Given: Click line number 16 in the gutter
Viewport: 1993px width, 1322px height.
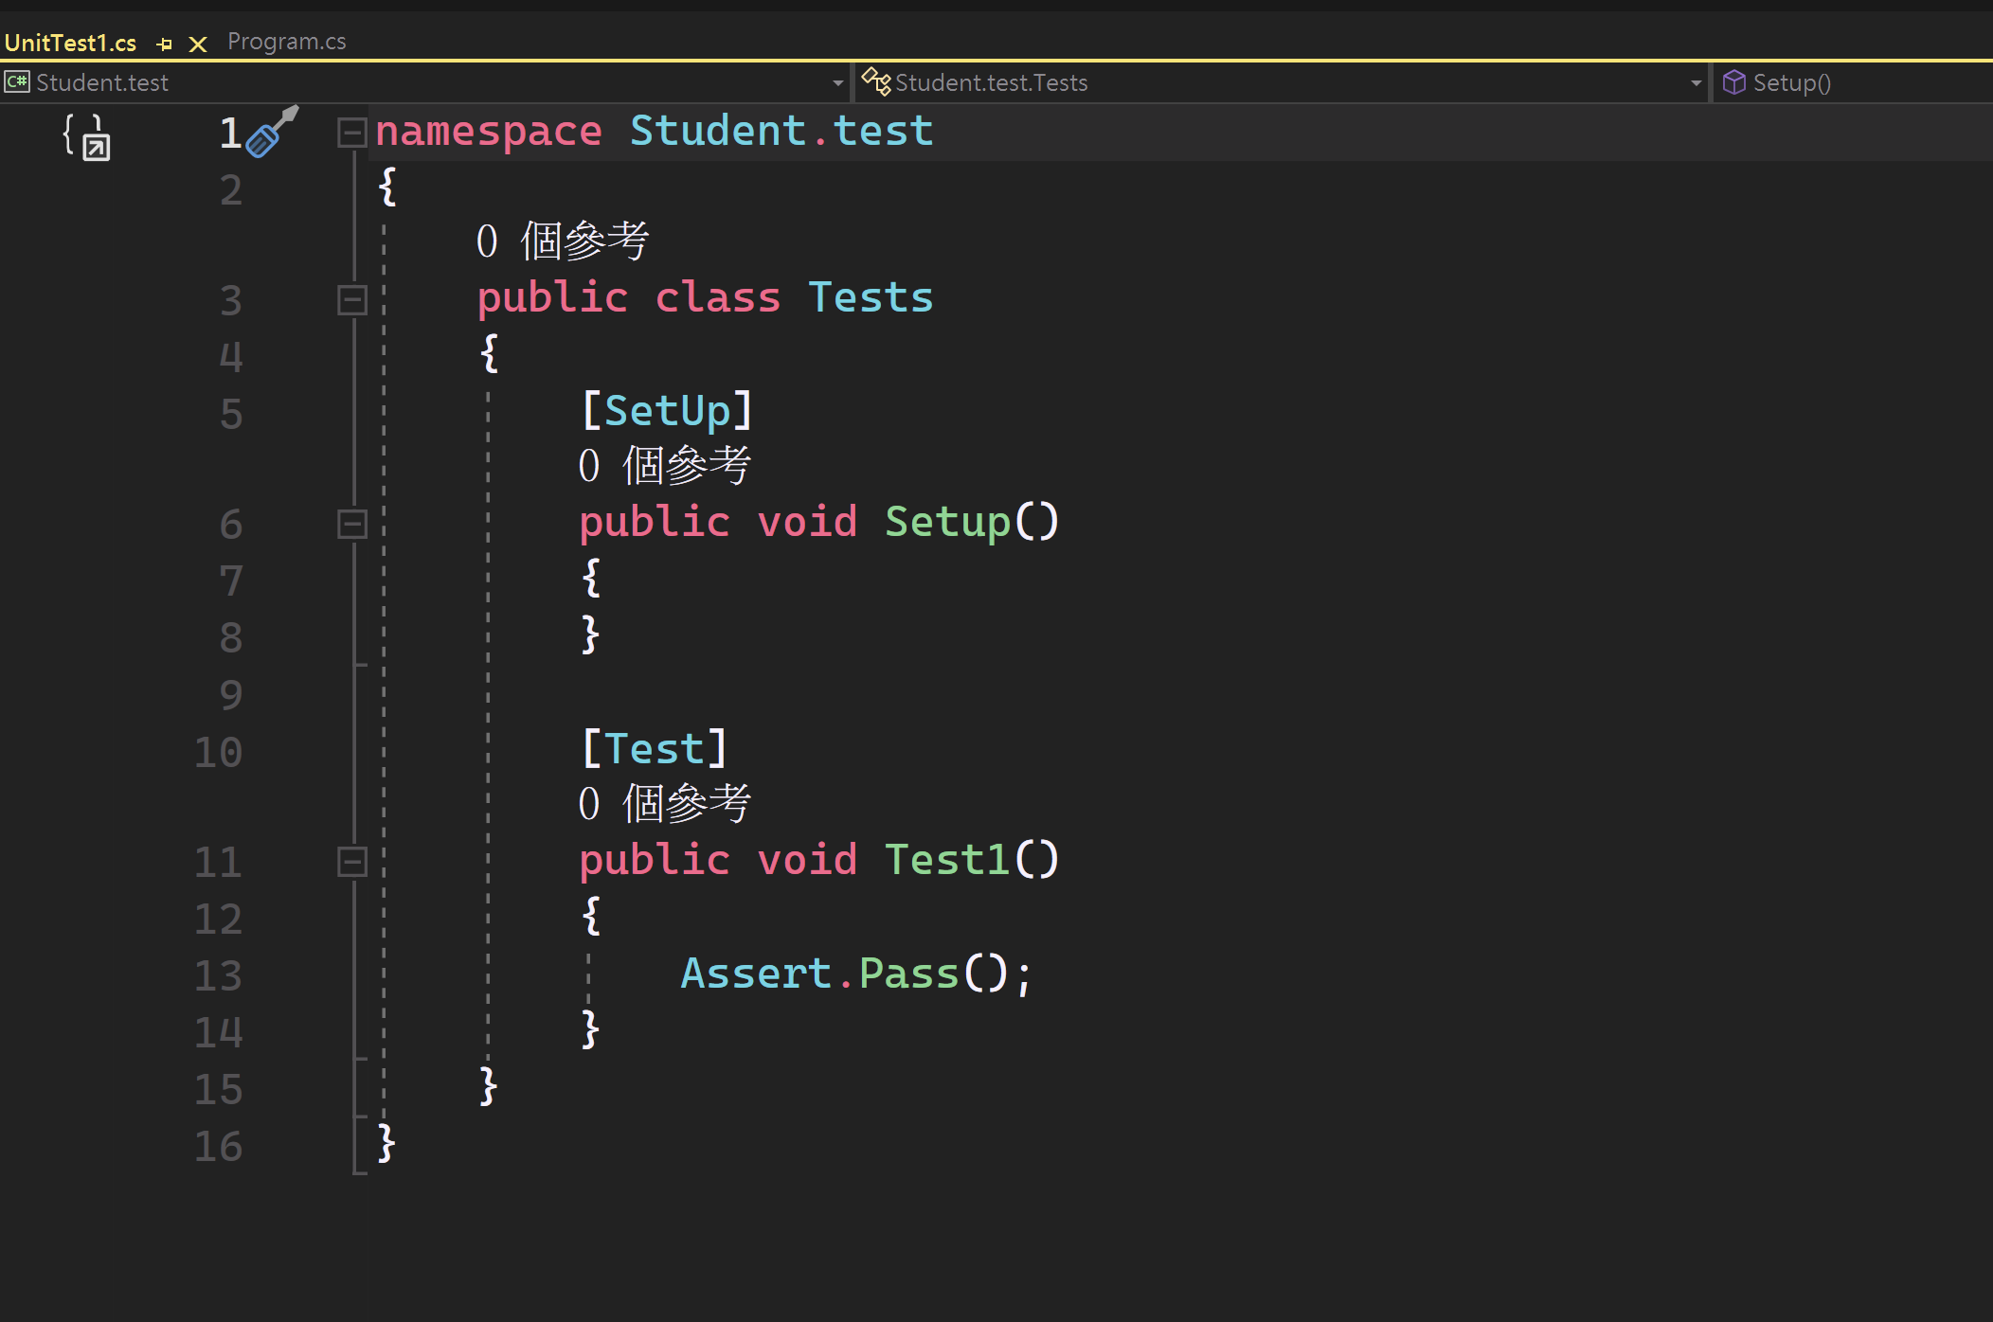Looking at the screenshot, I should pyautogui.click(x=219, y=1147).
